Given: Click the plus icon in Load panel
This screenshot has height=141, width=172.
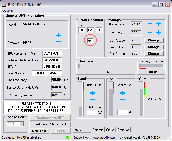Looking at the screenshot, I should [x=92, y=93].
